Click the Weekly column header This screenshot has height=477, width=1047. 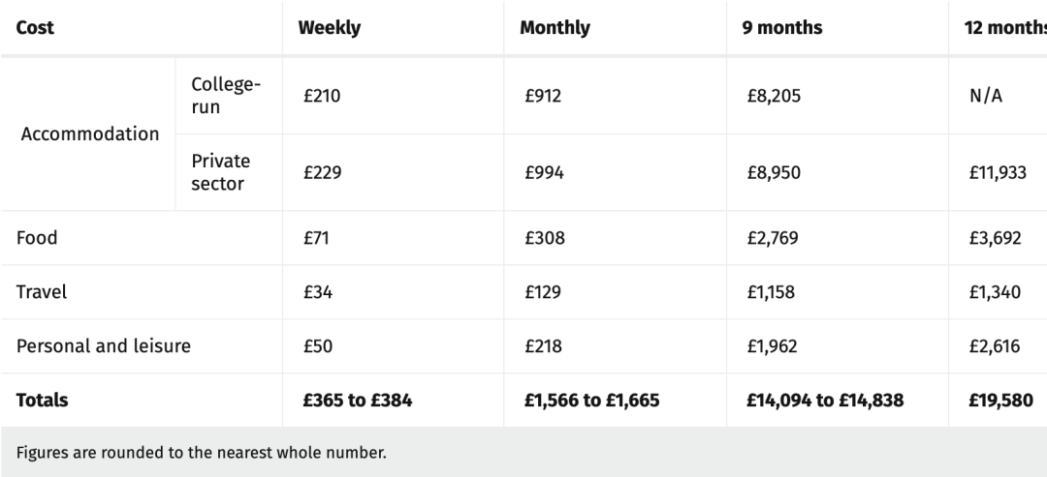[330, 28]
